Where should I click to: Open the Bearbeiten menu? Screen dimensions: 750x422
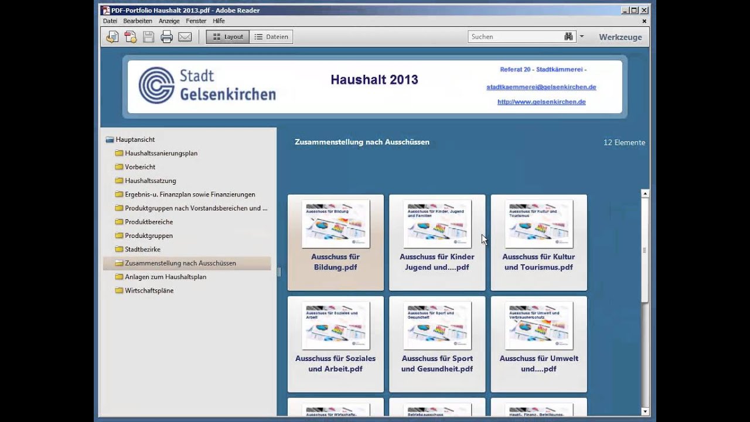pos(138,21)
